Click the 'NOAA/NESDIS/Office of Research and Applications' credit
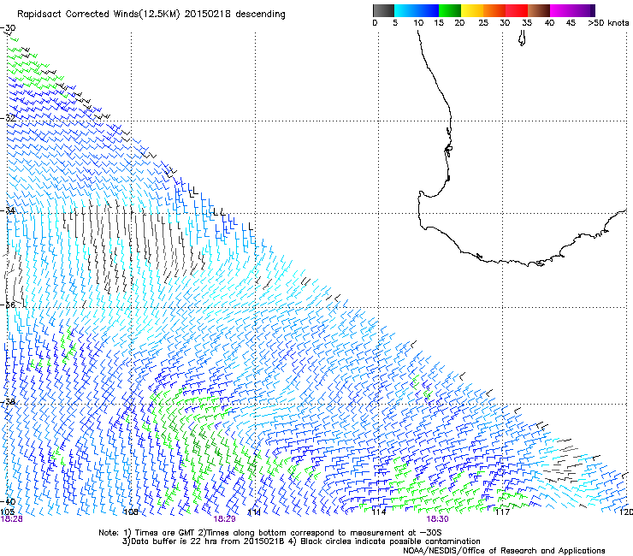 point(504,551)
